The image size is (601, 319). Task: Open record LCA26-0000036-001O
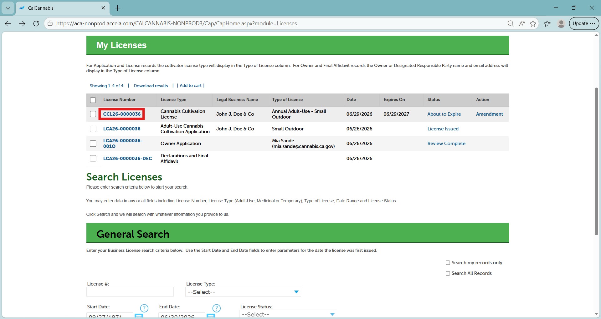tap(123, 144)
